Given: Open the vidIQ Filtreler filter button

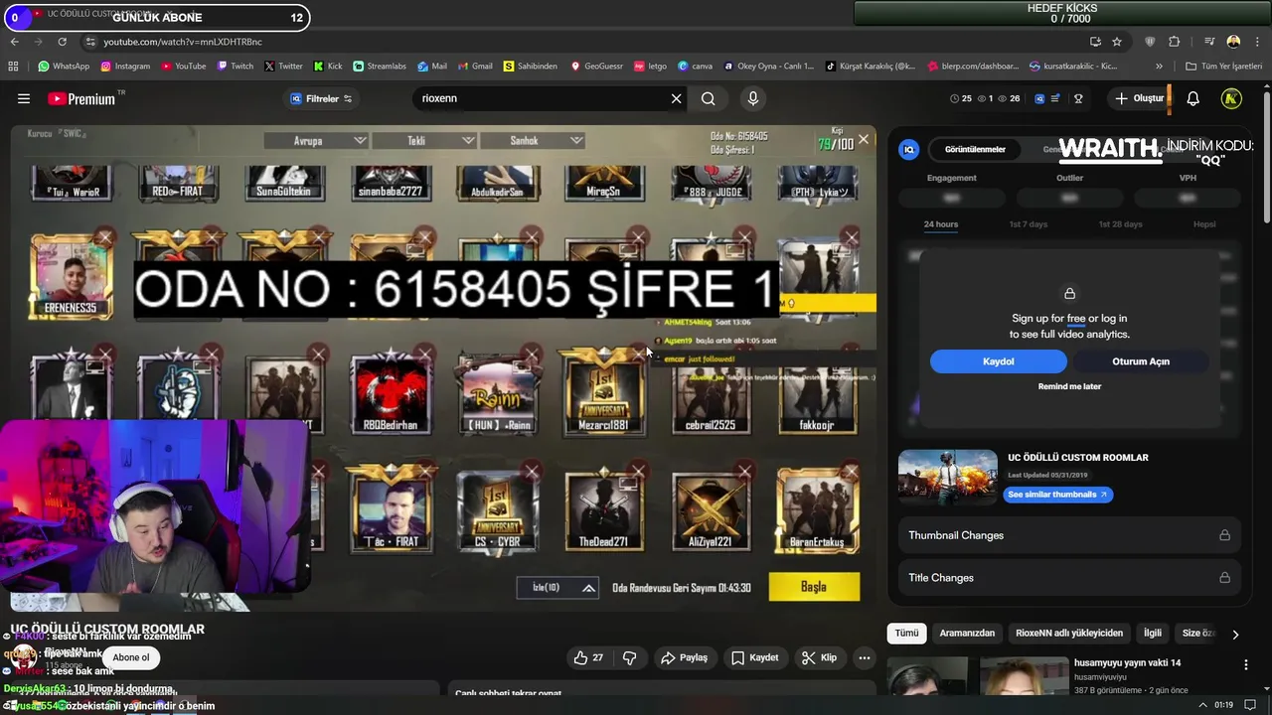Looking at the screenshot, I should 321,98.
